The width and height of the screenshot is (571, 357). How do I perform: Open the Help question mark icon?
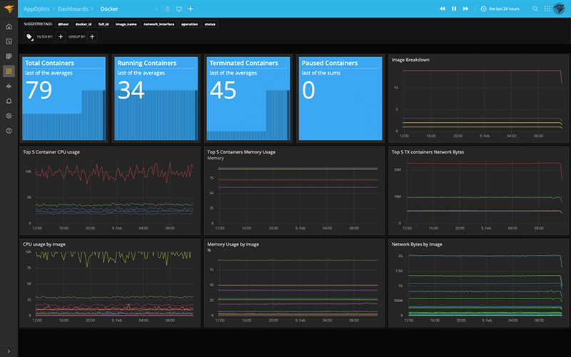[x=9, y=131]
